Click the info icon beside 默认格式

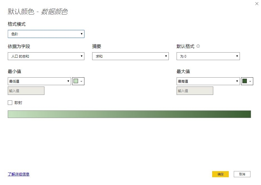point(198,46)
